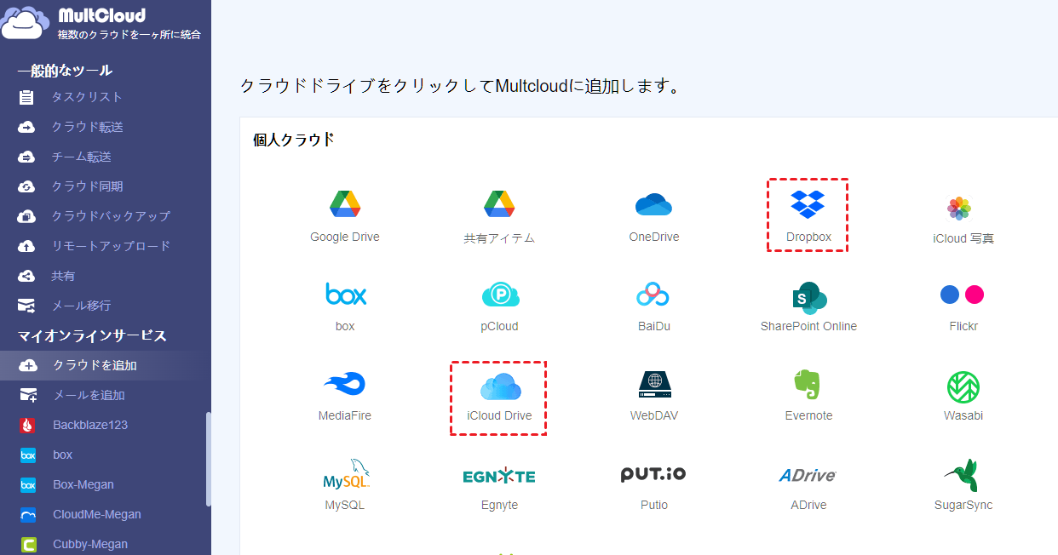1058x555 pixels.
Task: Open リモートアップロード menu item
Action: 111,246
